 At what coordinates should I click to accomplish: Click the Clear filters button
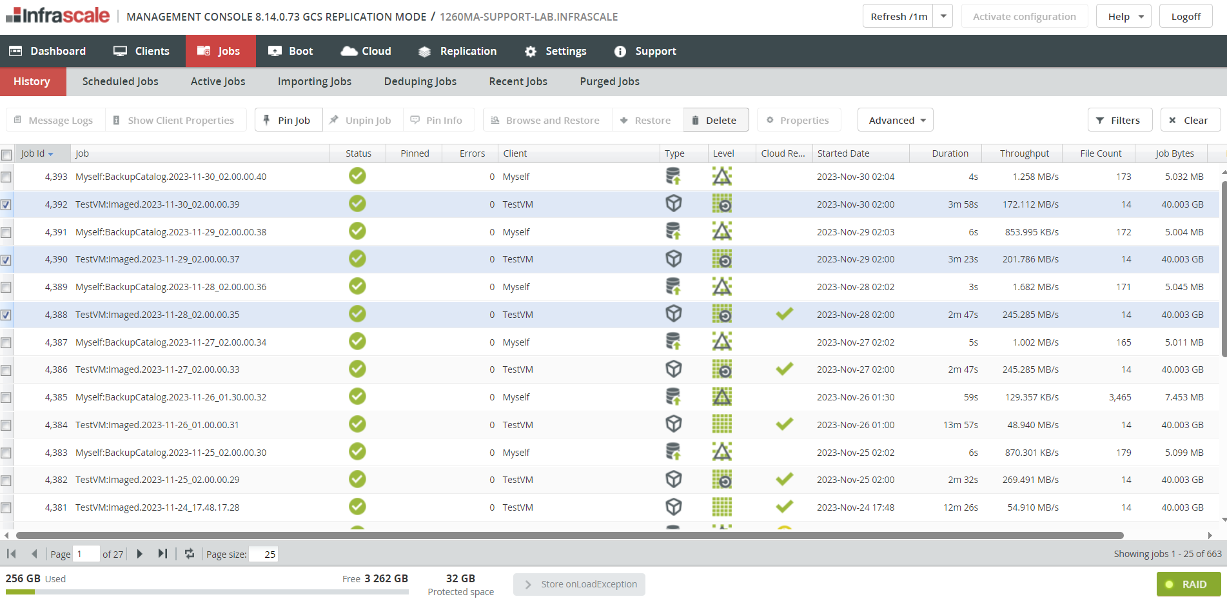click(1190, 120)
